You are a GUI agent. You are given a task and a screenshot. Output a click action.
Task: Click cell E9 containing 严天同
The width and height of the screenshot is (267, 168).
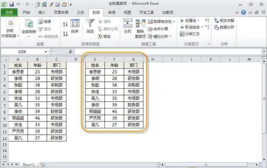coord(95,118)
